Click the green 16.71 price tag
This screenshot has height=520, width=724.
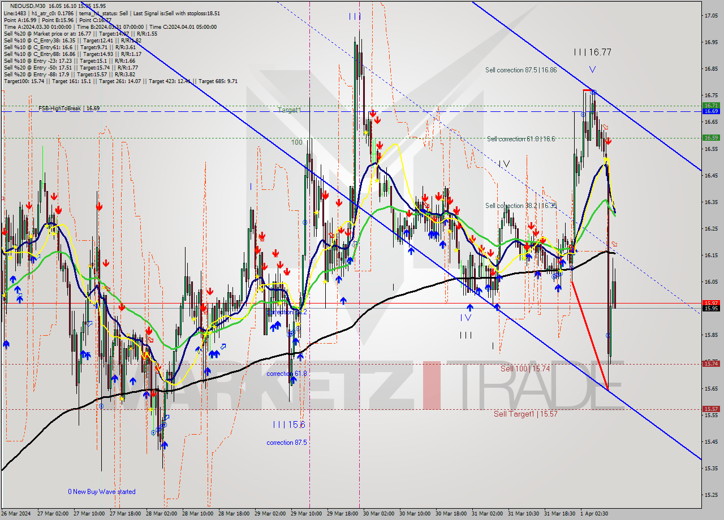coord(711,105)
